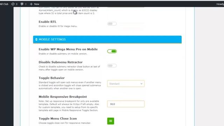Open the New menu in admin bar

click(x=35, y=4)
